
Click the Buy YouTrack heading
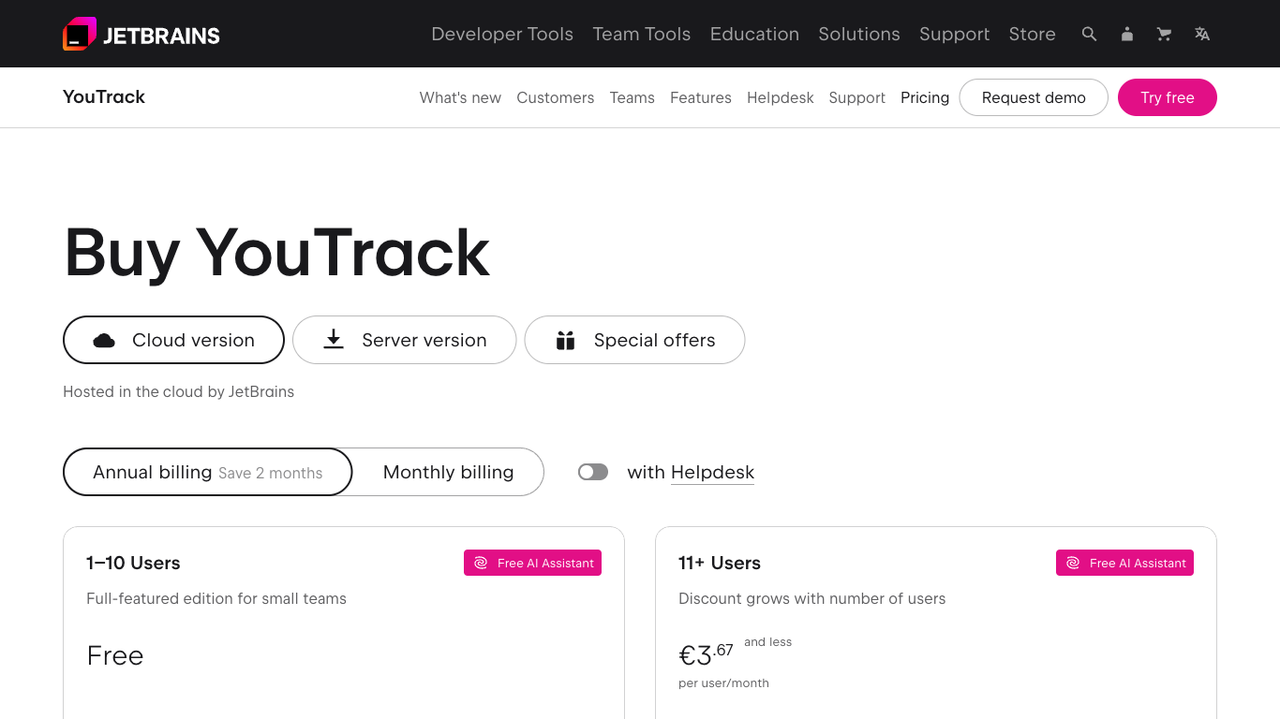click(x=276, y=252)
